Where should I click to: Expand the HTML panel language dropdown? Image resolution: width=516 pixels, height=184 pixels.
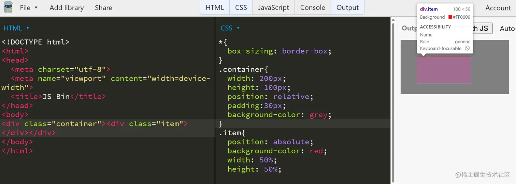[x=28, y=28]
